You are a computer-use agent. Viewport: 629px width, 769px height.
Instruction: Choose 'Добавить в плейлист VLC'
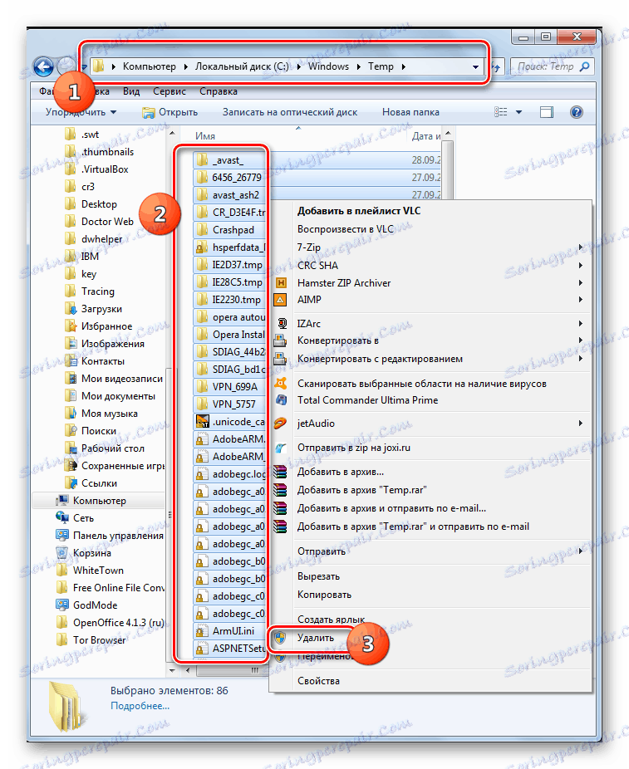coord(359,211)
